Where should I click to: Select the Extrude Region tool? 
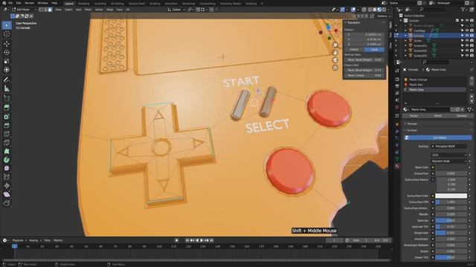coord(7,108)
